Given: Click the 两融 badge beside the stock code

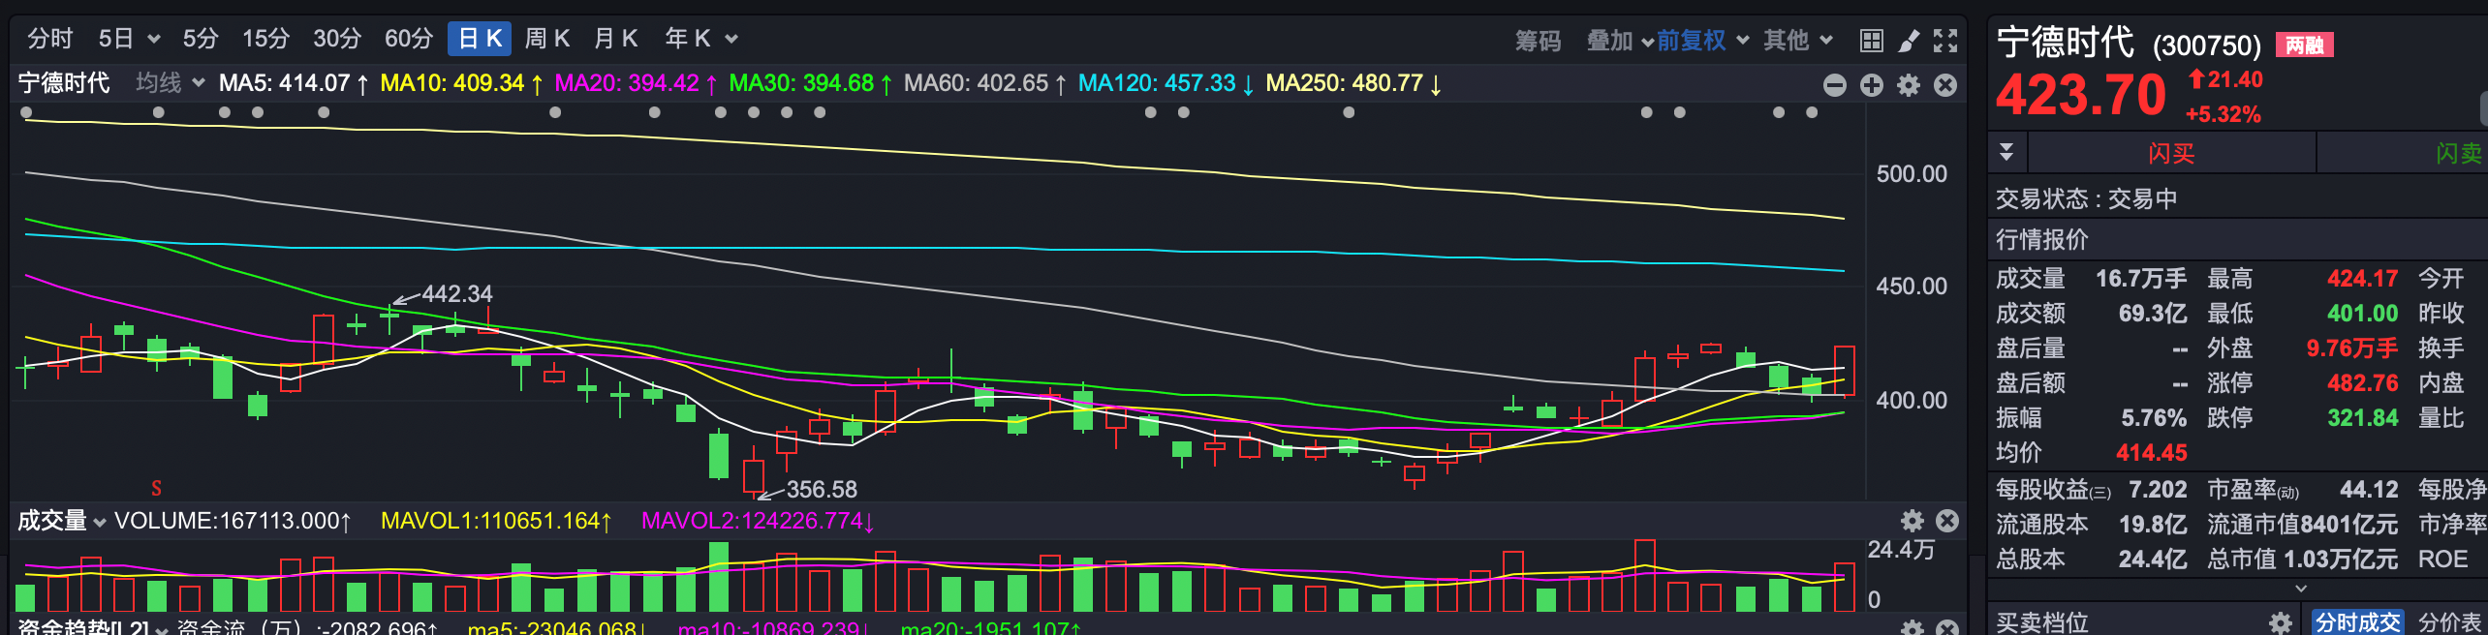Looking at the screenshot, I should point(2305,45).
